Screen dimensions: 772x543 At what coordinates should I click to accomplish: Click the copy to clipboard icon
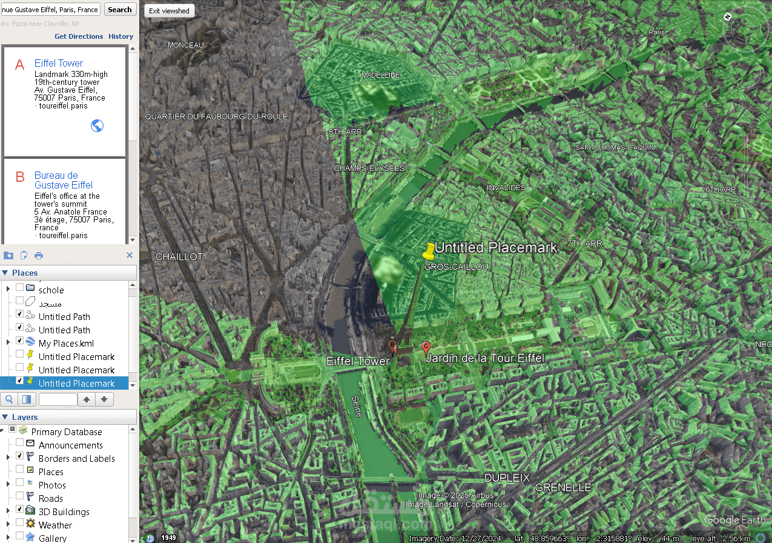tap(24, 255)
